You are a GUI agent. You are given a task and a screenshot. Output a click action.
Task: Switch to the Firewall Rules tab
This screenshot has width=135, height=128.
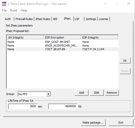(x=24, y=19)
